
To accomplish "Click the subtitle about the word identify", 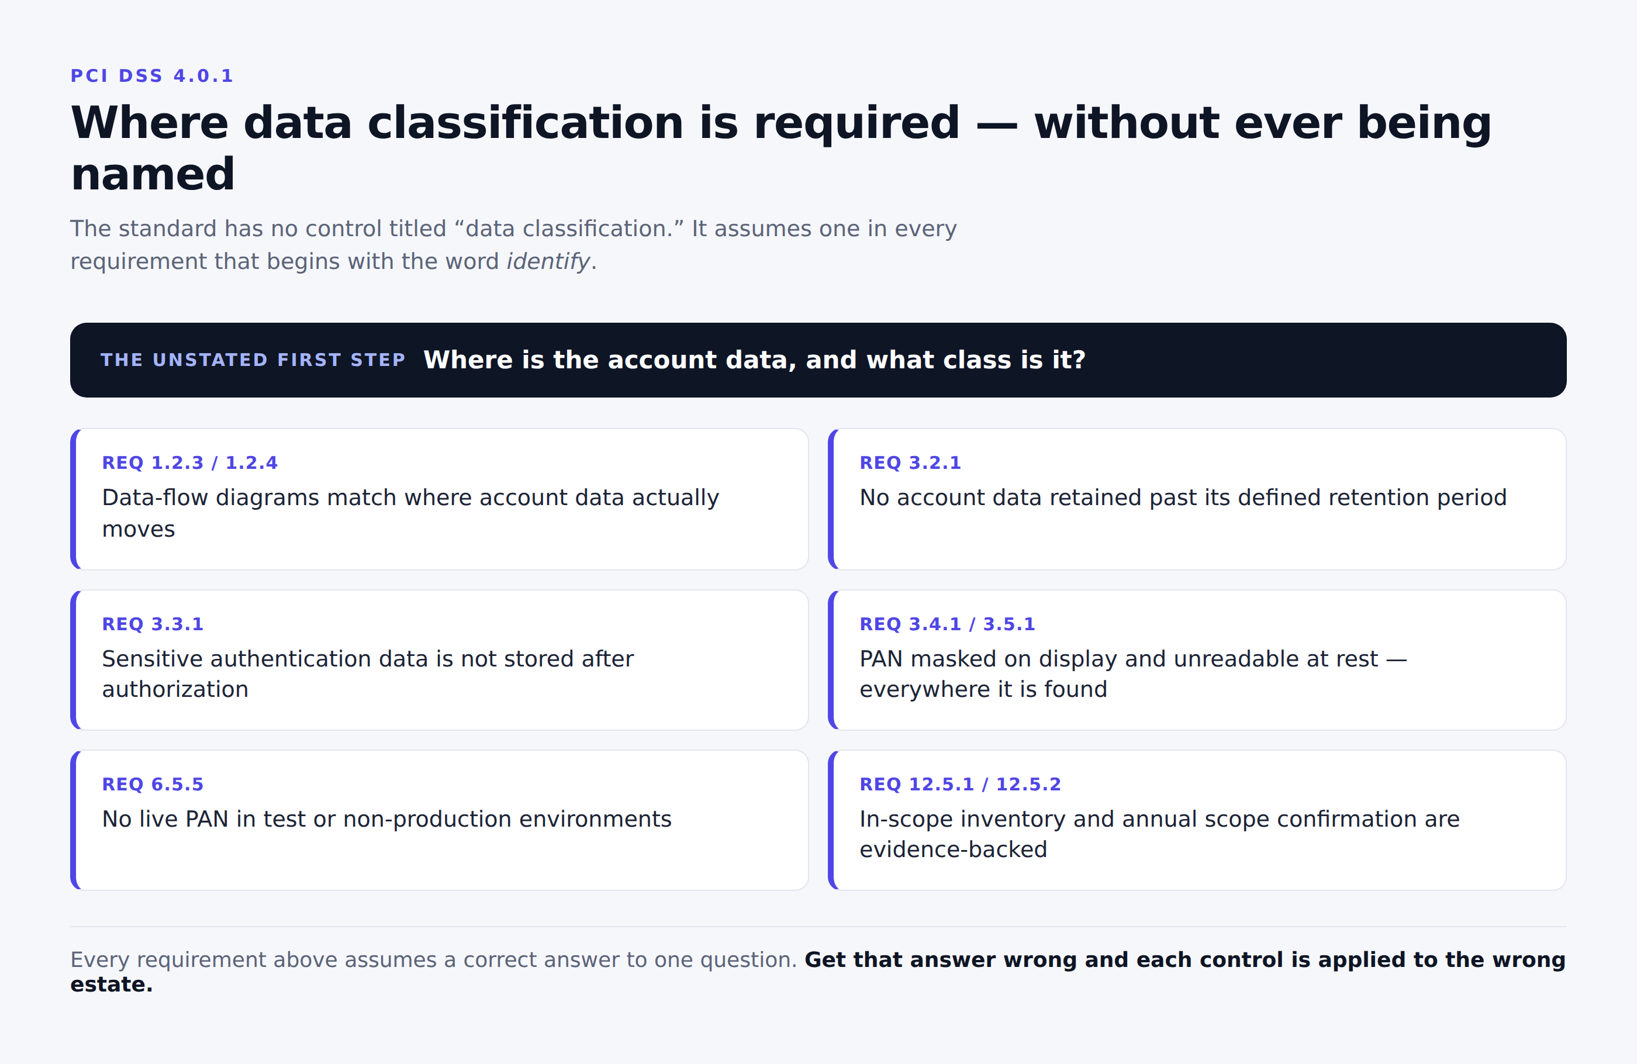I will click(x=513, y=245).
